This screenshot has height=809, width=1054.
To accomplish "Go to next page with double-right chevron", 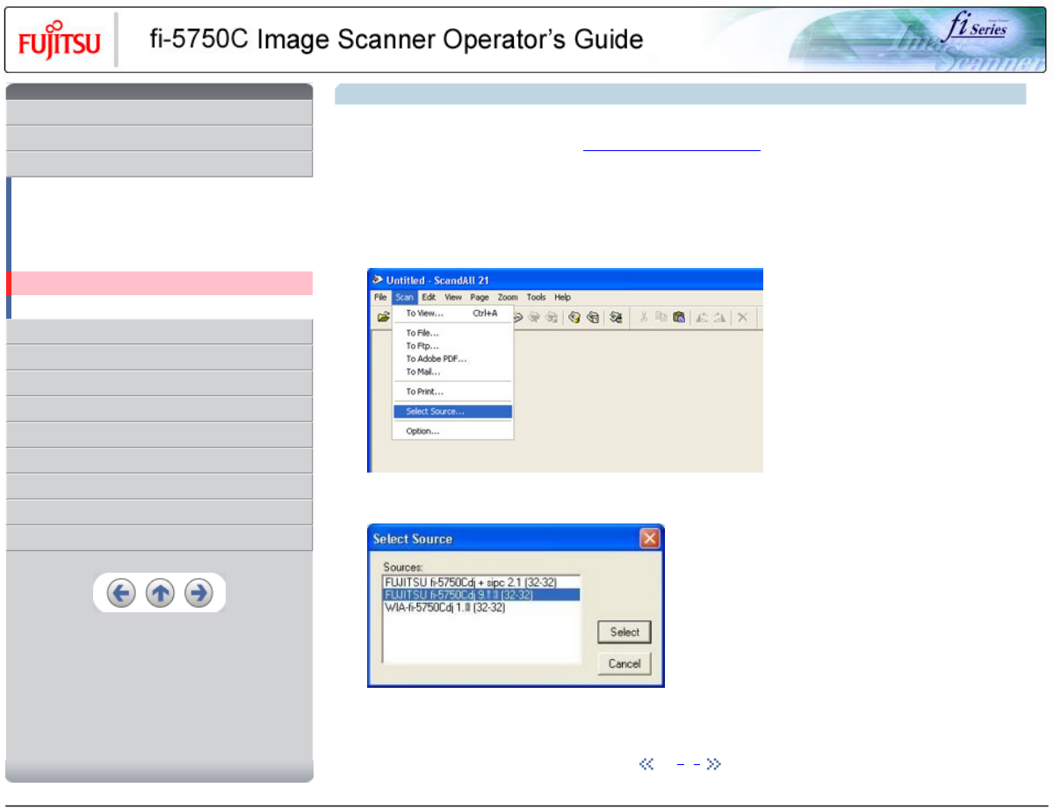I will click(x=713, y=764).
